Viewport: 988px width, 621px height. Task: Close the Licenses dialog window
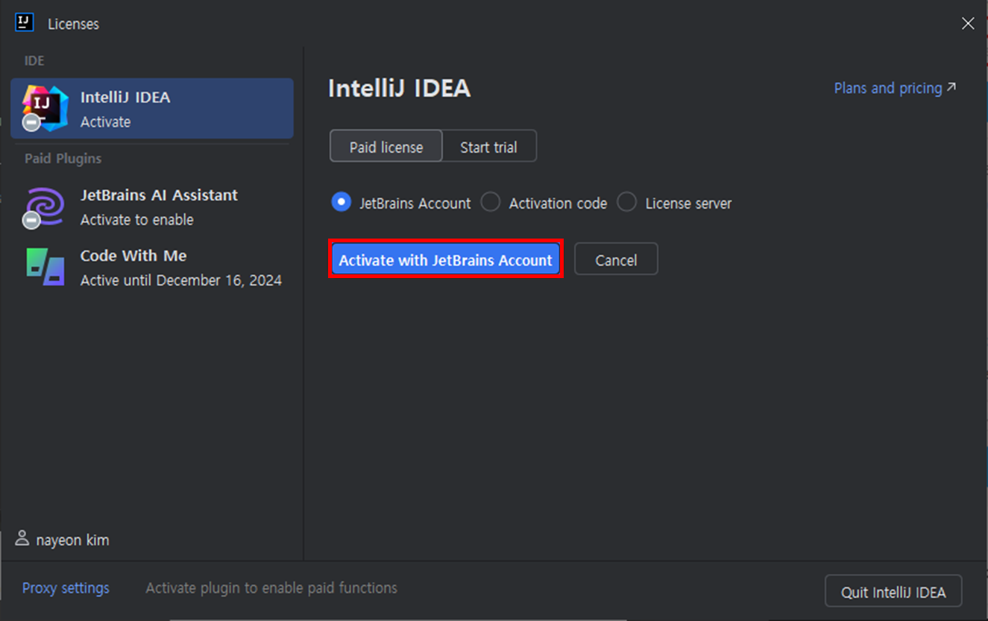pyautogui.click(x=968, y=24)
